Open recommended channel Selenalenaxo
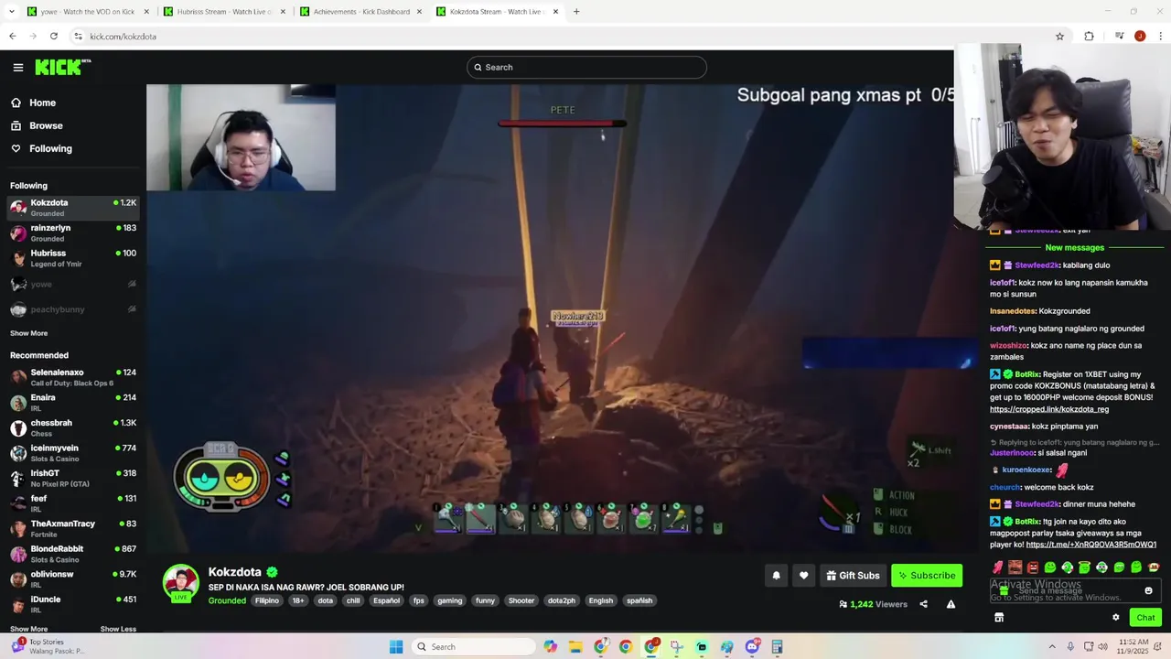The width and height of the screenshot is (1171, 659). tap(73, 377)
